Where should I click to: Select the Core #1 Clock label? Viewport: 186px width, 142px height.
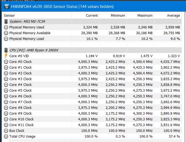[x=21, y=68]
